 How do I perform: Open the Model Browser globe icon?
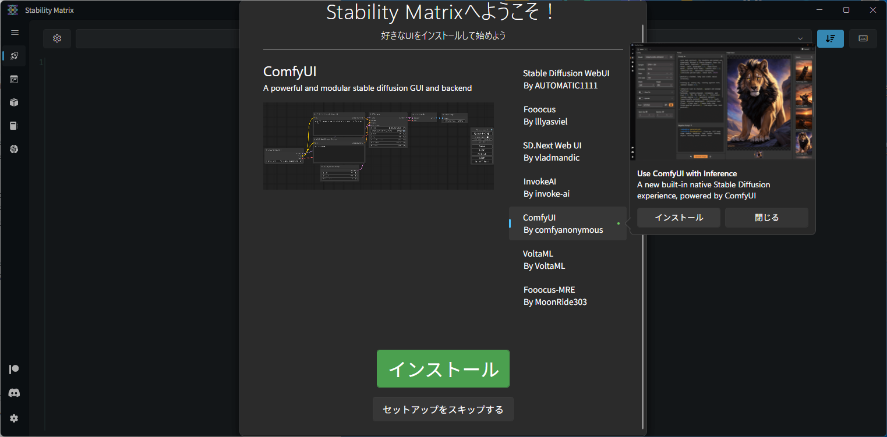pos(14,149)
